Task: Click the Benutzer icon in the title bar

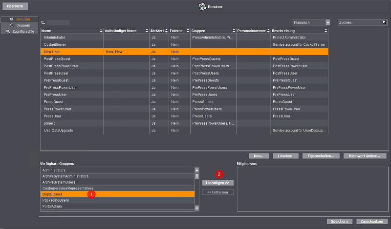Action: [203, 6]
